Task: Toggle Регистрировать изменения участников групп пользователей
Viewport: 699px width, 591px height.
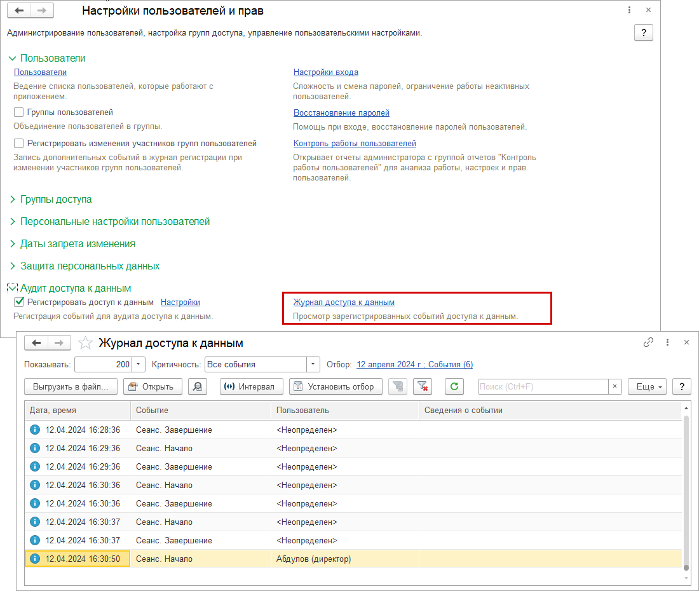Action: point(19,144)
